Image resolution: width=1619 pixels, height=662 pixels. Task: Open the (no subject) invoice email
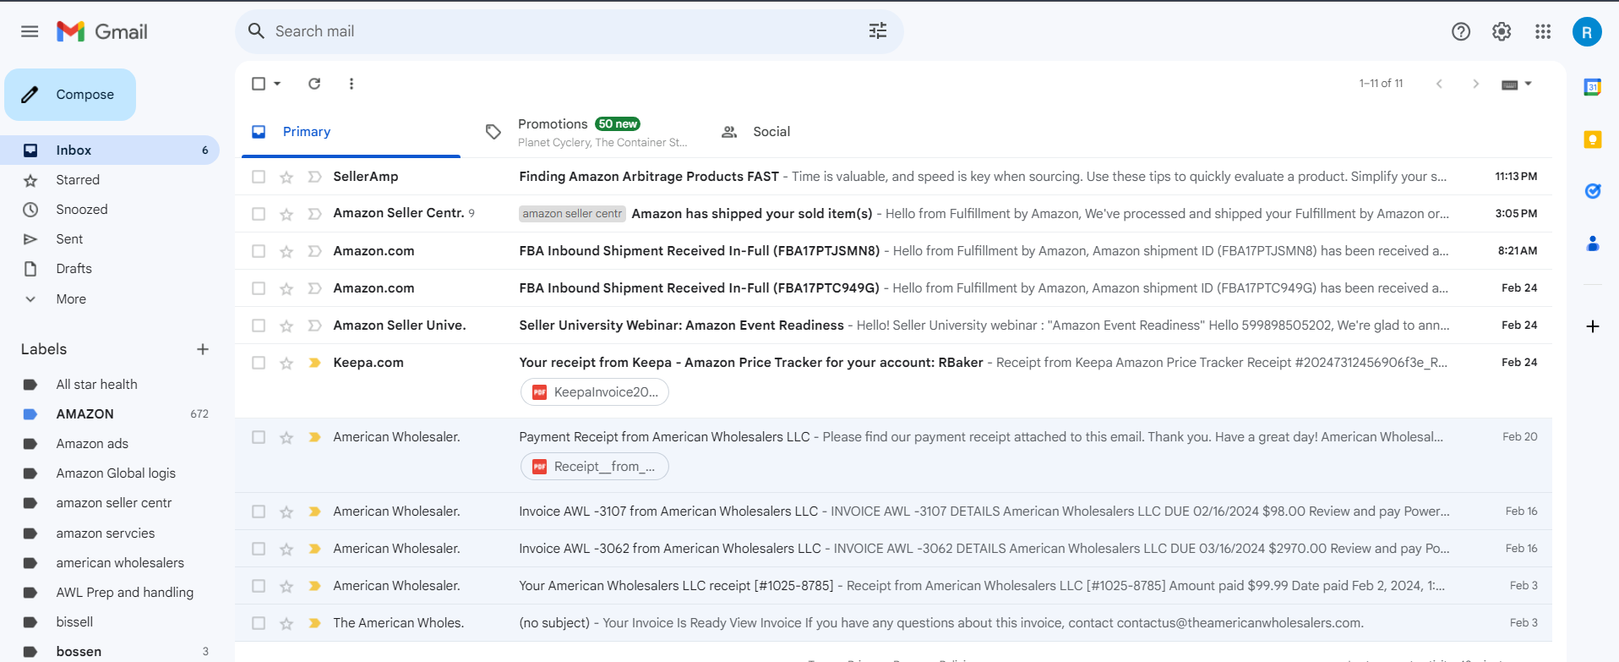click(x=893, y=623)
